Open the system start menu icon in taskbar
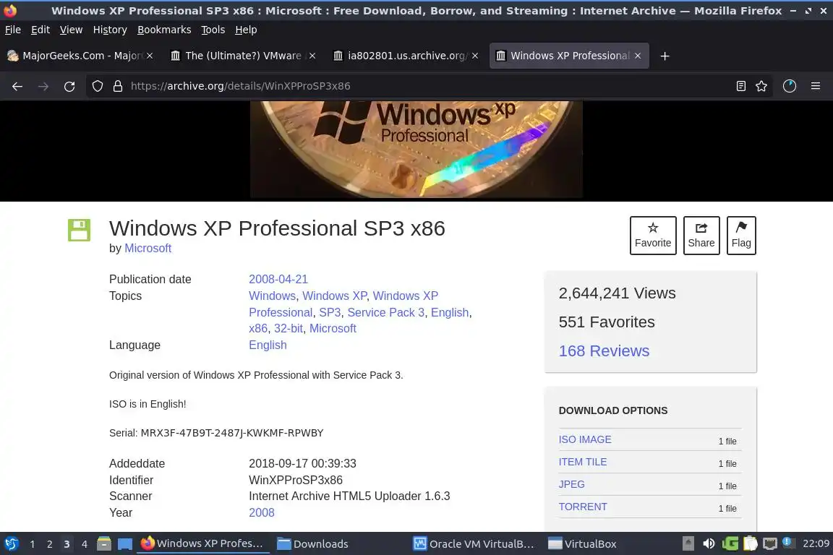This screenshot has height=555, width=833. pos(11,543)
